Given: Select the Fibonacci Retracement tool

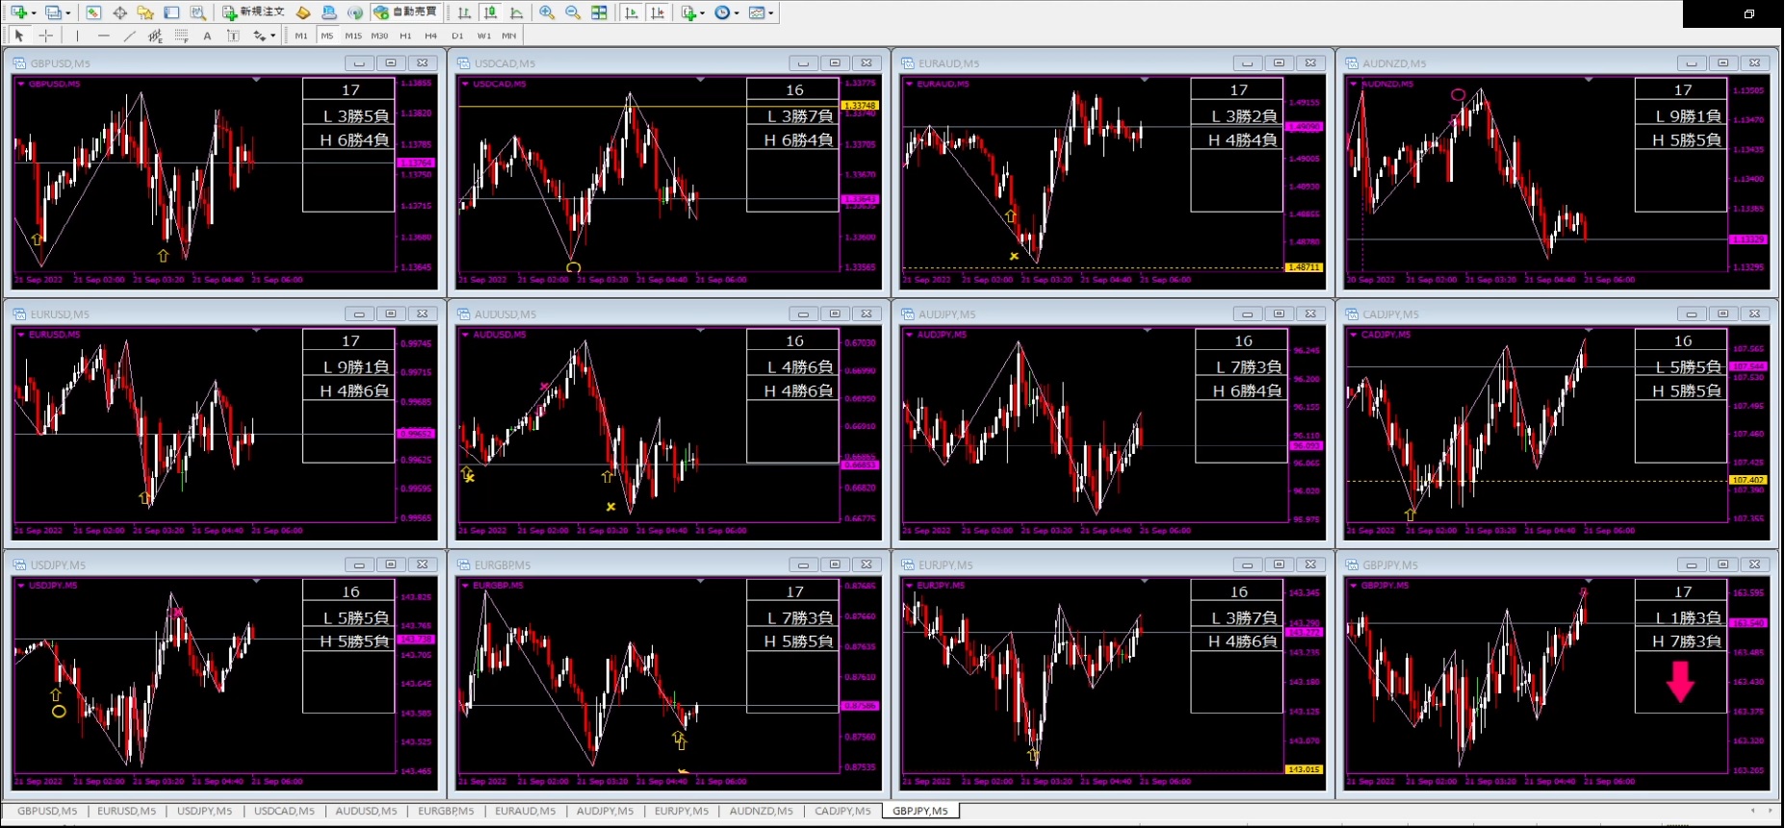Looking at the screenshot, I should click(181, 36).
